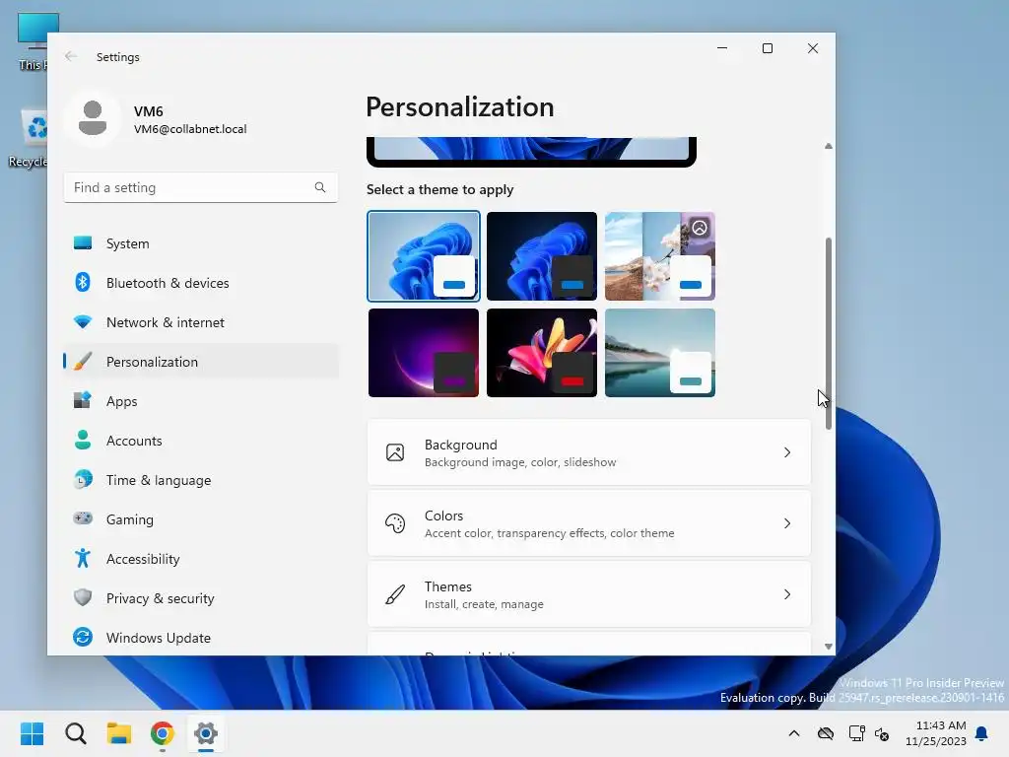Expand Background via its chevron arrow
The image size is (1009, 757).
pyautogui.click(x=787, y=452)
